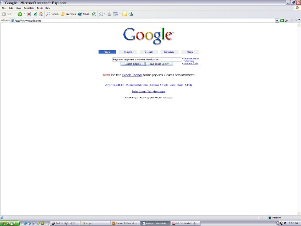This screenshot has height=226, width=301.
Task: Click the green Forward arrow button
Action: click(20, 14)
